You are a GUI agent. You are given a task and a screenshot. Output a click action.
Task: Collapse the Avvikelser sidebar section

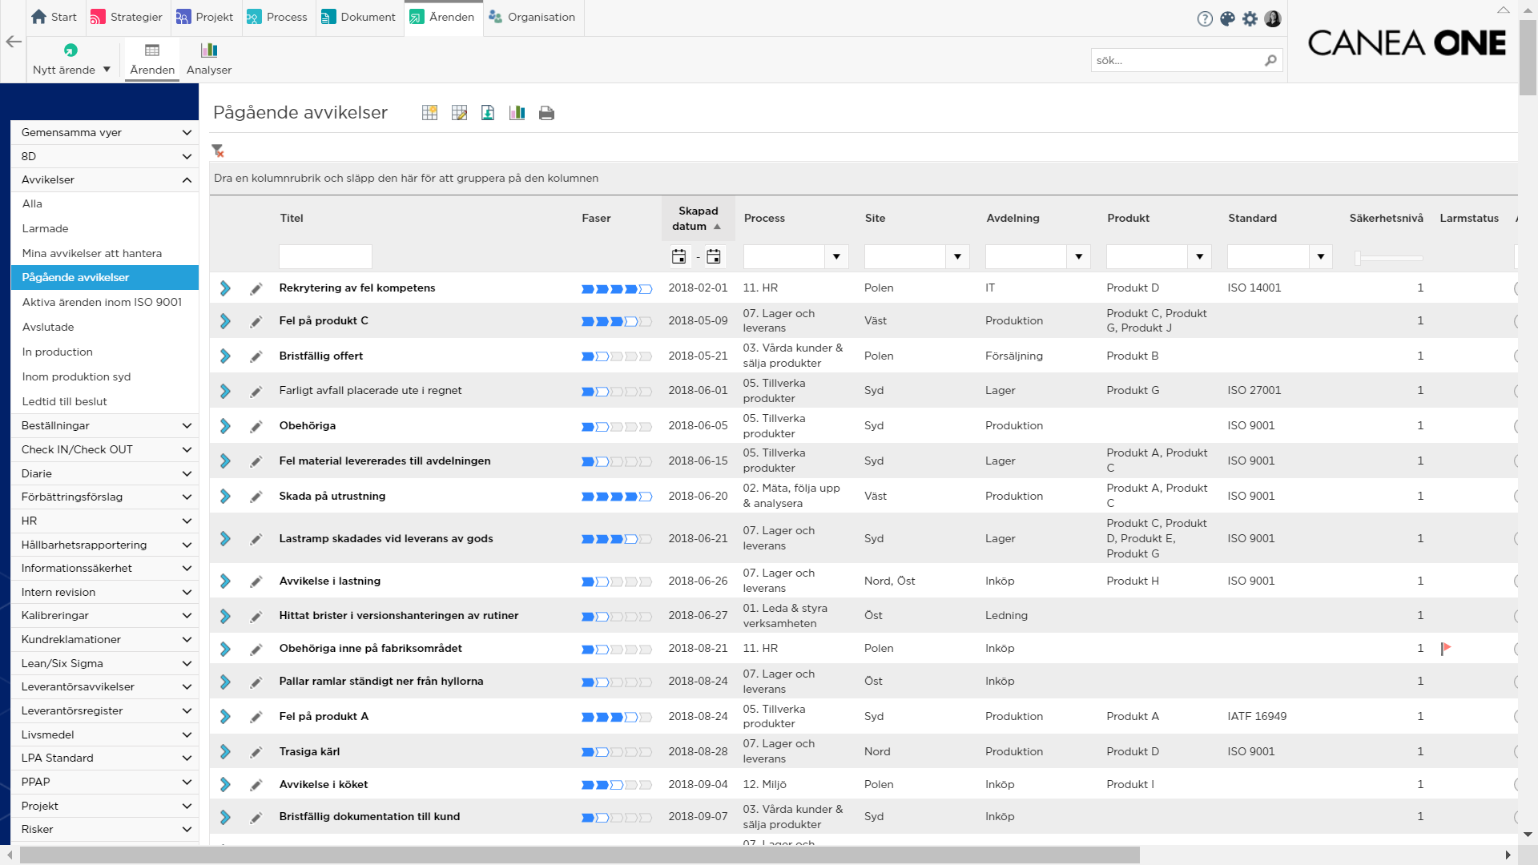coord(187,180)
